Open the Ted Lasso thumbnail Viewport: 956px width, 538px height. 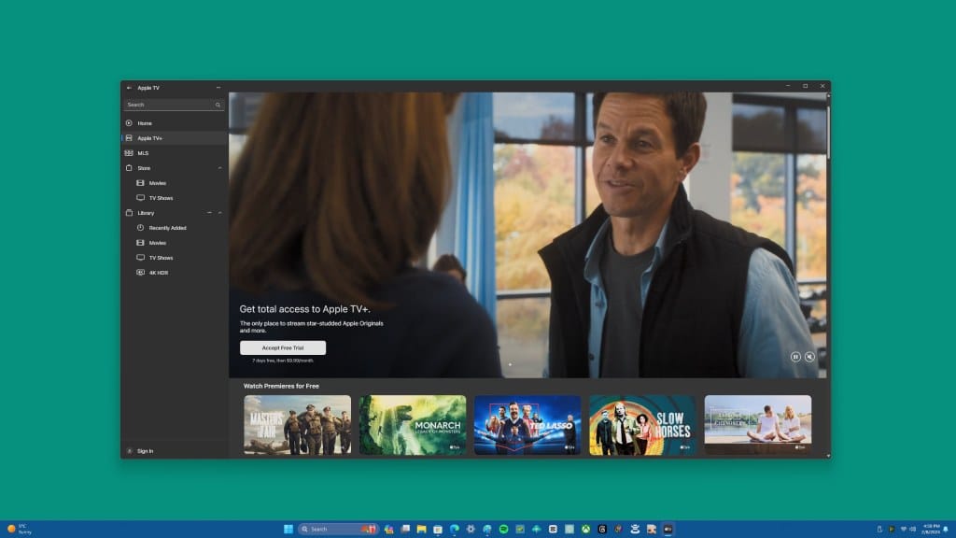527,425
